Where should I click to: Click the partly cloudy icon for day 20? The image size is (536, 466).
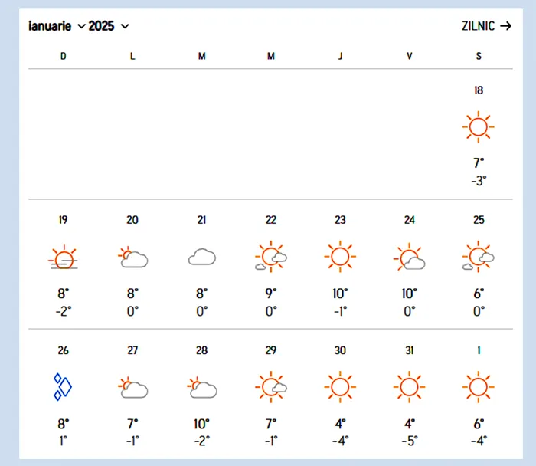(x=132, y=258)
